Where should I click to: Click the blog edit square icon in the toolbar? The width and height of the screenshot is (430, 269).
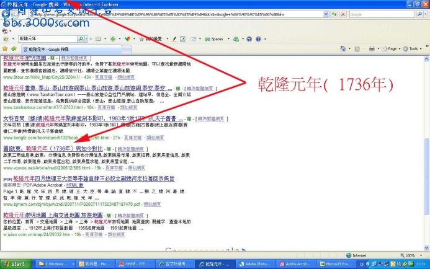(x=182, y=39)
